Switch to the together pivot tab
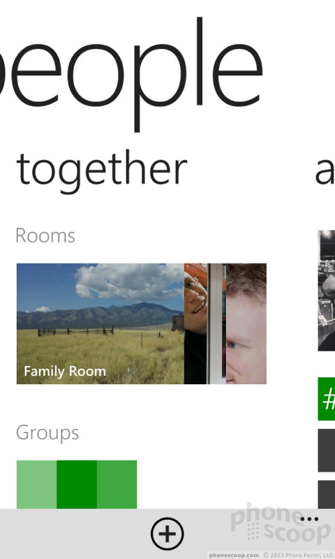 click(102, 172)
